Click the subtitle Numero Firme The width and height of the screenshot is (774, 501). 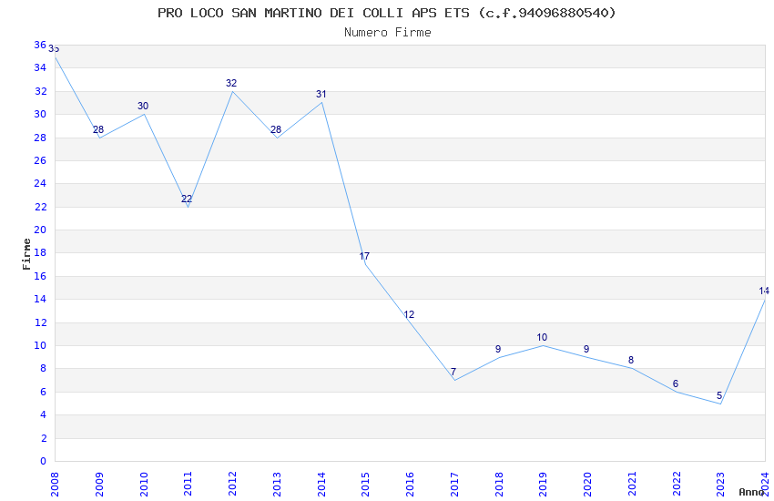[388, 33]
